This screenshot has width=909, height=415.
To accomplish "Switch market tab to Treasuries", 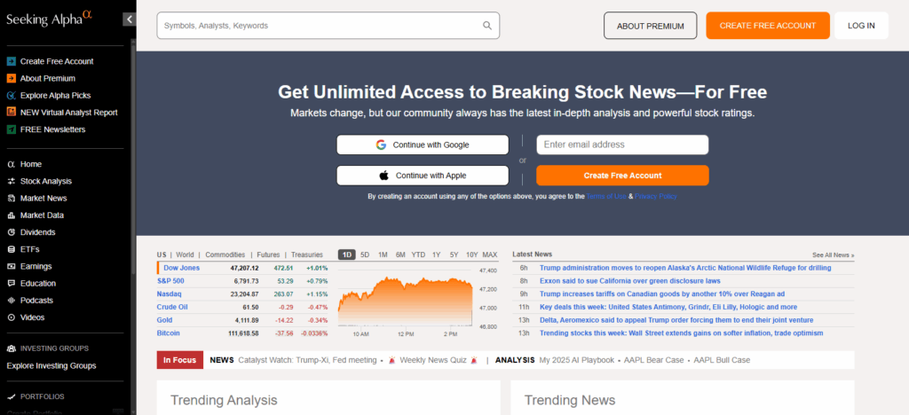I will (x=306, y=254).
